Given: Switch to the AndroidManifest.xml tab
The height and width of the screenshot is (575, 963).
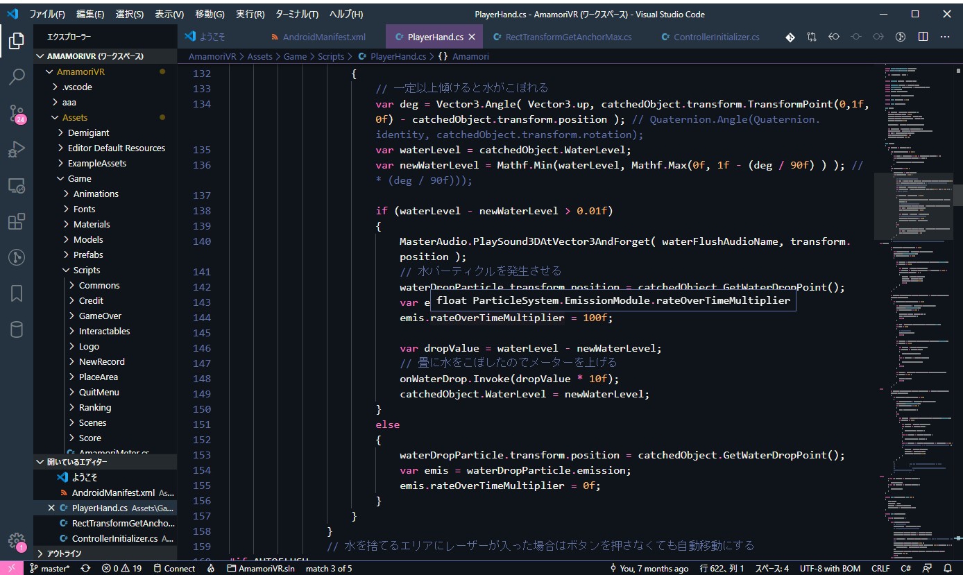Looking at the screenshot, I should pos(324,37).
